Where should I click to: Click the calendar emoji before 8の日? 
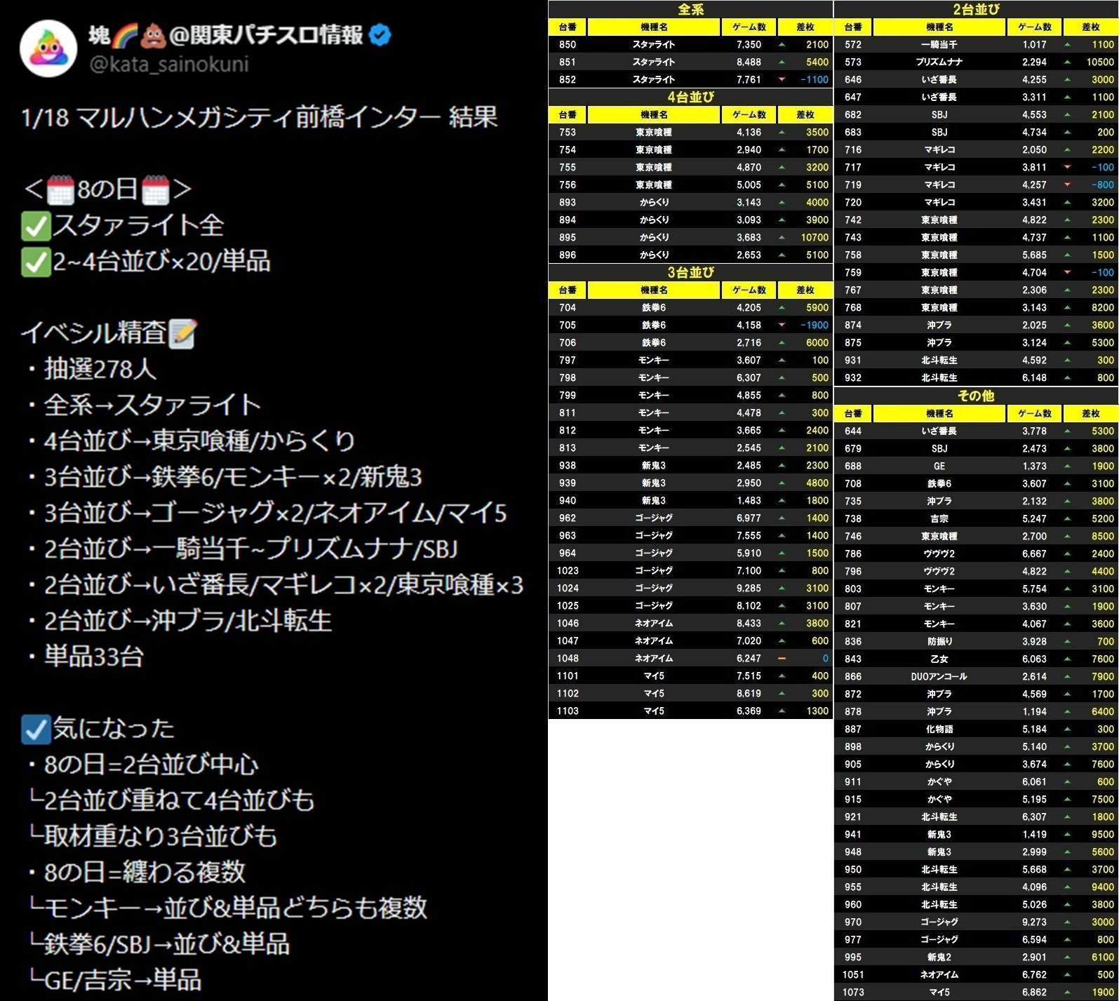point(60,189)
